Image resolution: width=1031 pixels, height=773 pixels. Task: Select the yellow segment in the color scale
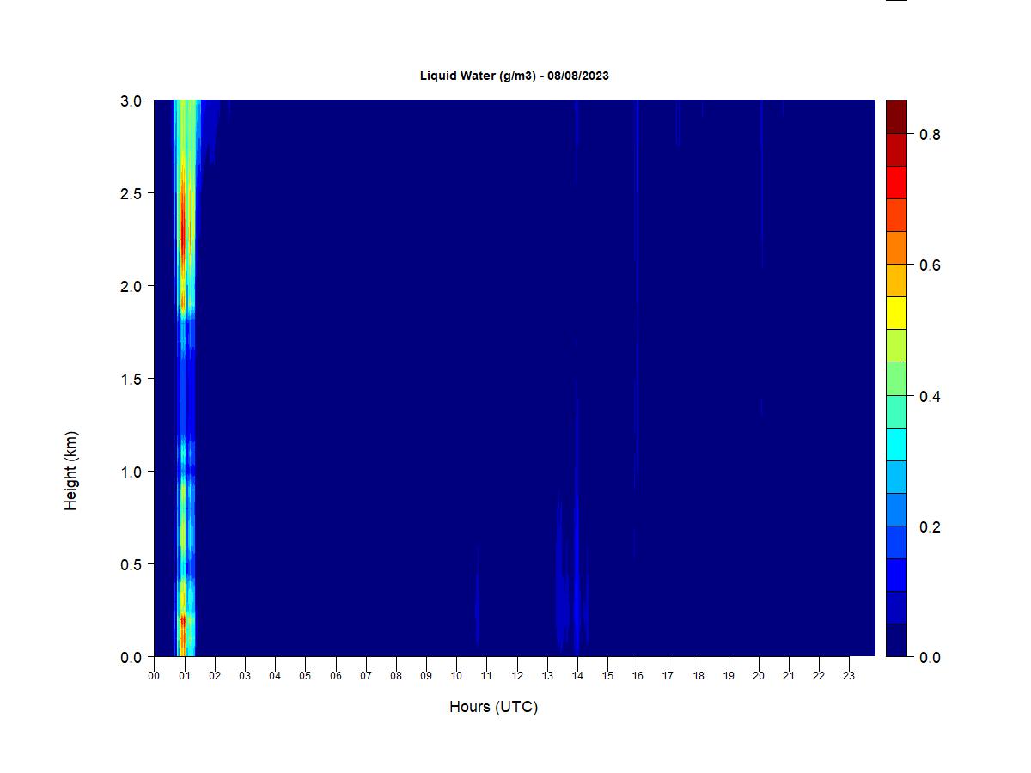click(x=896, y=313)
